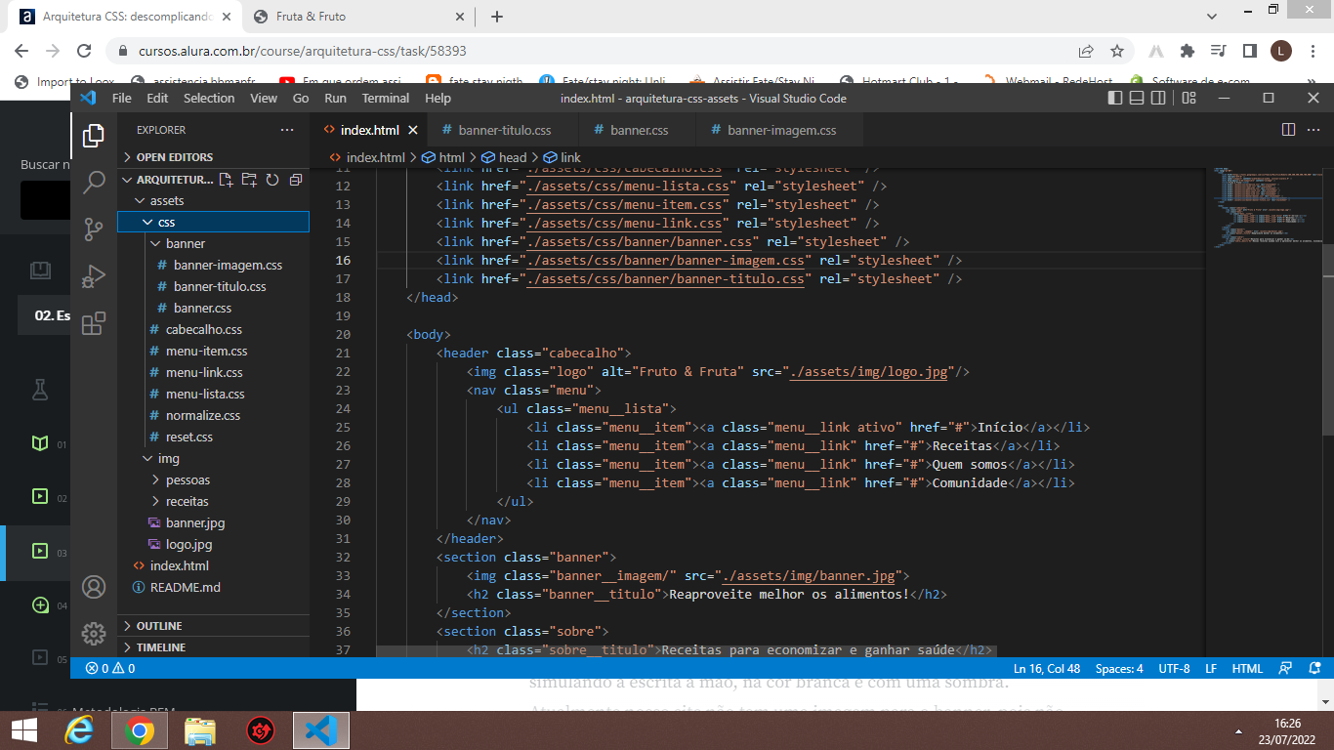Screen dimensions: 1334x750
Task: Open the Chrome profile avatar L
Action: click(x=1281, y=51)
